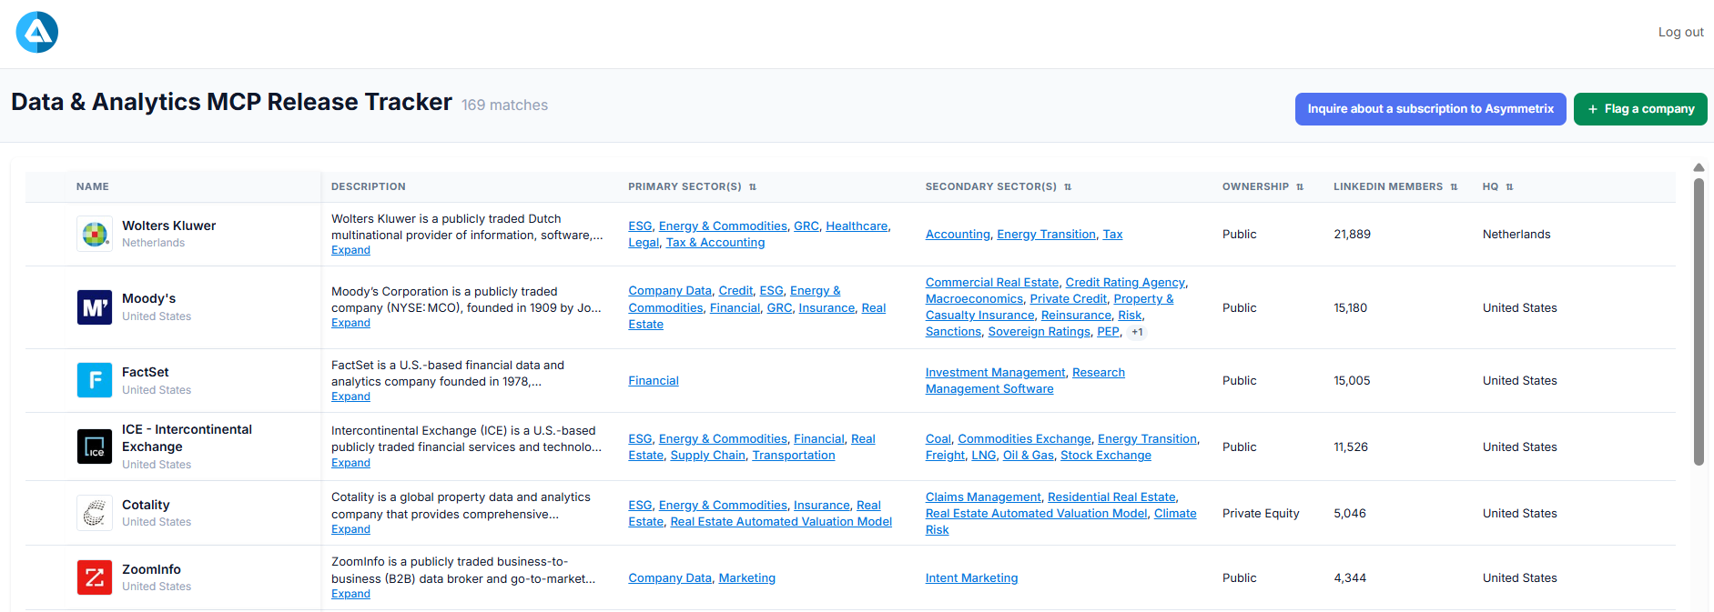This screenshot has width=1714, height=612.
Task: Click the Asymmetrix logo icon
Action: click(x=37, y=33)
